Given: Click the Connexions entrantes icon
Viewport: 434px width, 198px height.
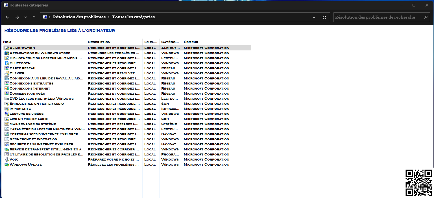Looking at the screenshot, I should tap(7, 83).
